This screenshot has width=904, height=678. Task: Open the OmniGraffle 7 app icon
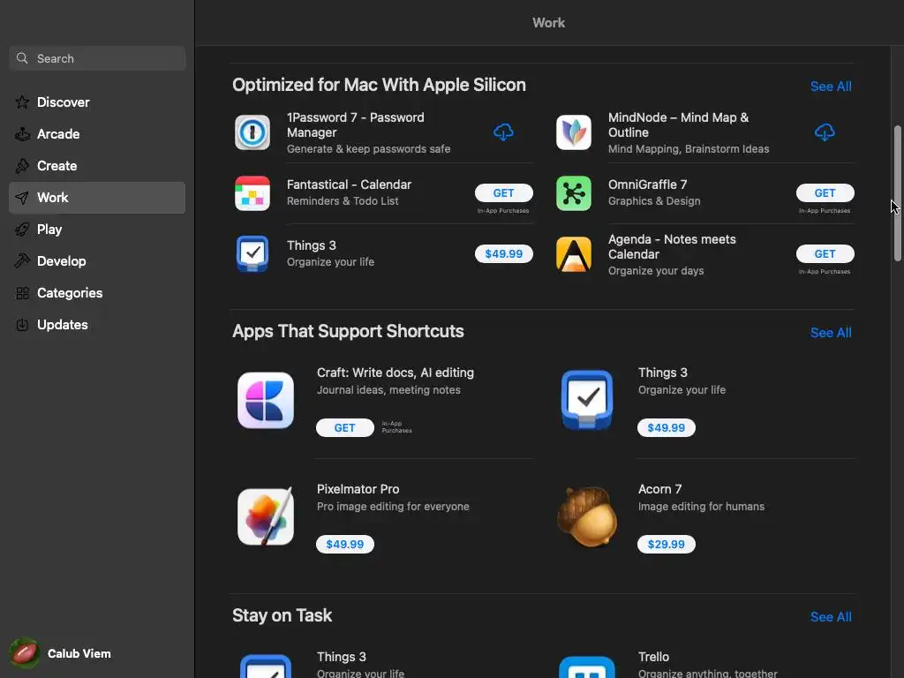click(x=574, y=193)
